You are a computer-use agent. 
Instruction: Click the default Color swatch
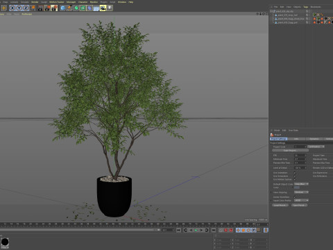point(297,187)
